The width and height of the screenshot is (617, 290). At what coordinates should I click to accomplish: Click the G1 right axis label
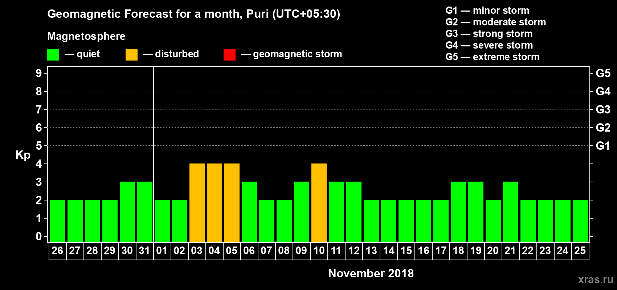603,146
